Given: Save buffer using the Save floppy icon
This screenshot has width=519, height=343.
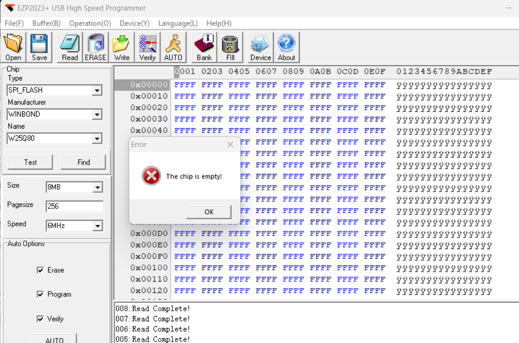Looking at the screenshot, I should click(39, 47).
